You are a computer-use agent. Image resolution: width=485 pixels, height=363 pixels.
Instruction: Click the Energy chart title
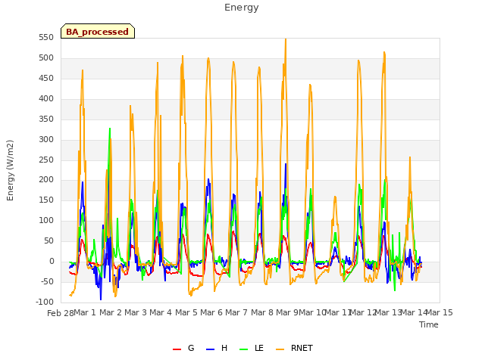point(242,8)
